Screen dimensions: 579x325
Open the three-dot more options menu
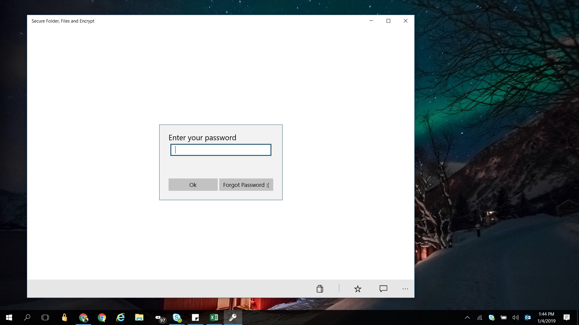(x=405, y=289)
